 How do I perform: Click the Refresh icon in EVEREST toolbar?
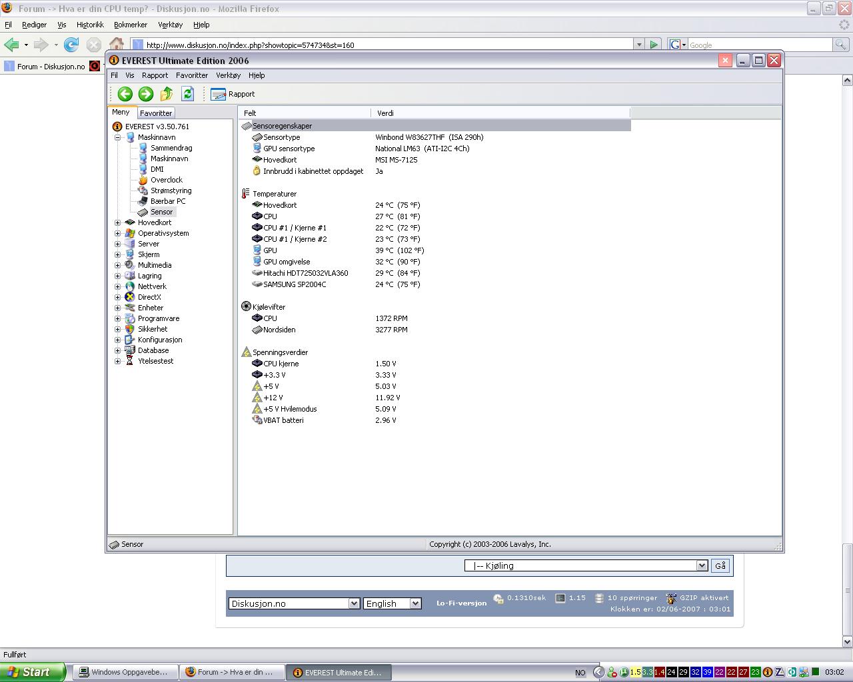pyautogui.click(x=187, y=94)
